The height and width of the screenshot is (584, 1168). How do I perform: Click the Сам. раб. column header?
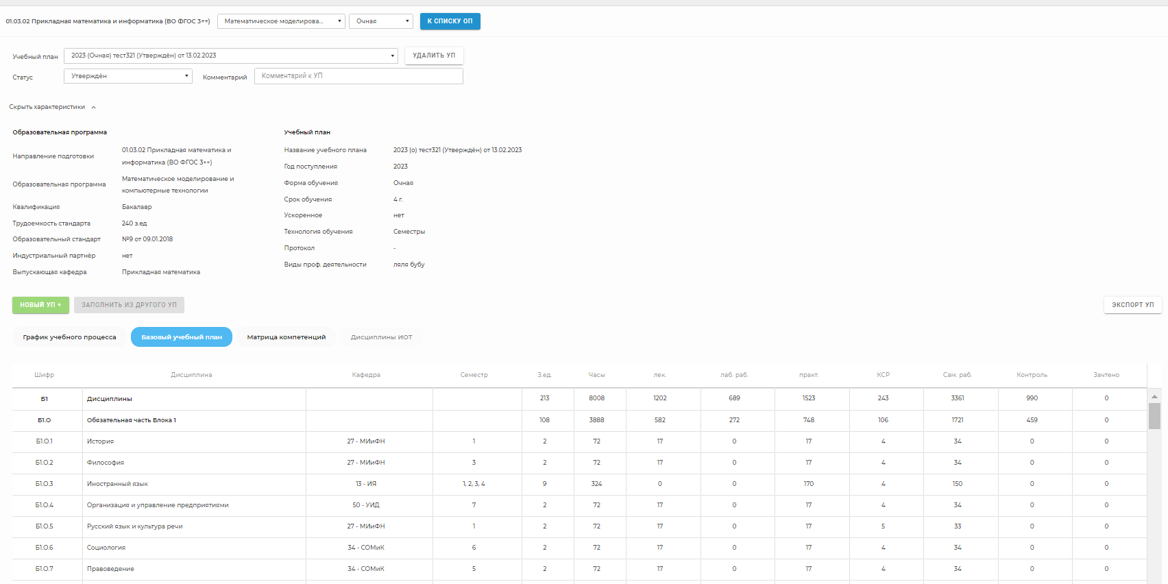(958, 375)
